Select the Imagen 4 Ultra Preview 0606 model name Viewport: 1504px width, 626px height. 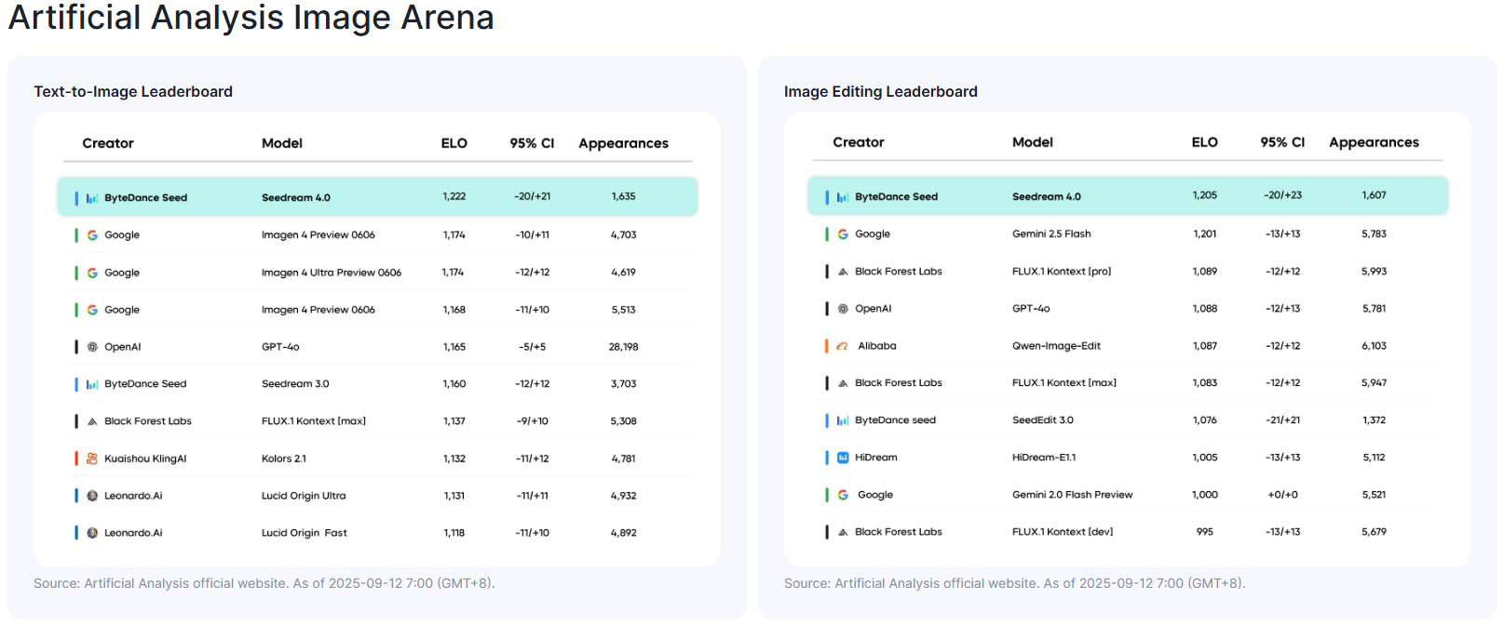pyautogui.click(x=332, y=273)
